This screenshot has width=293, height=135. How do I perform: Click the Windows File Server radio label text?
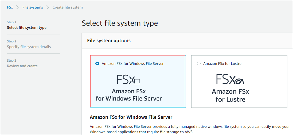click(x=133, y=64)
